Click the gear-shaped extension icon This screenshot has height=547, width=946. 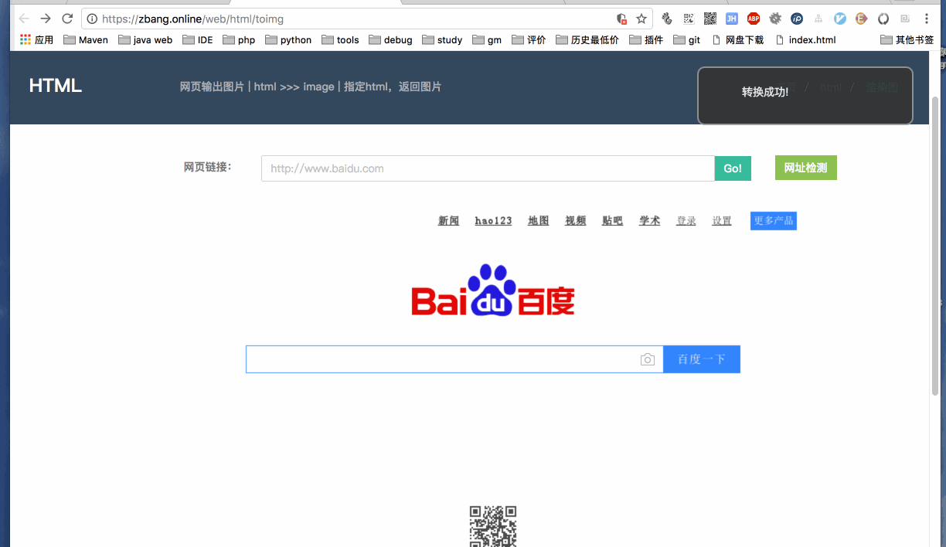[775, 19]
